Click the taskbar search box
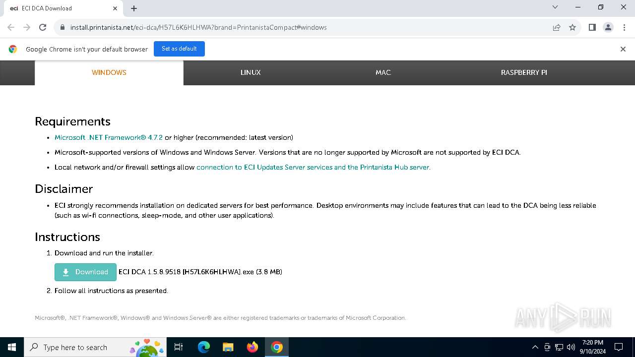This screenshot has height=357, width=635. [x=95, y=347]
